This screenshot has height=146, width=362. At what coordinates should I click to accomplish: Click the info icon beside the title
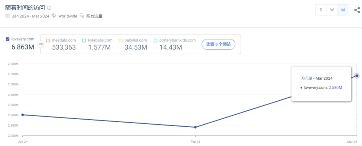[x=49, y=8]
